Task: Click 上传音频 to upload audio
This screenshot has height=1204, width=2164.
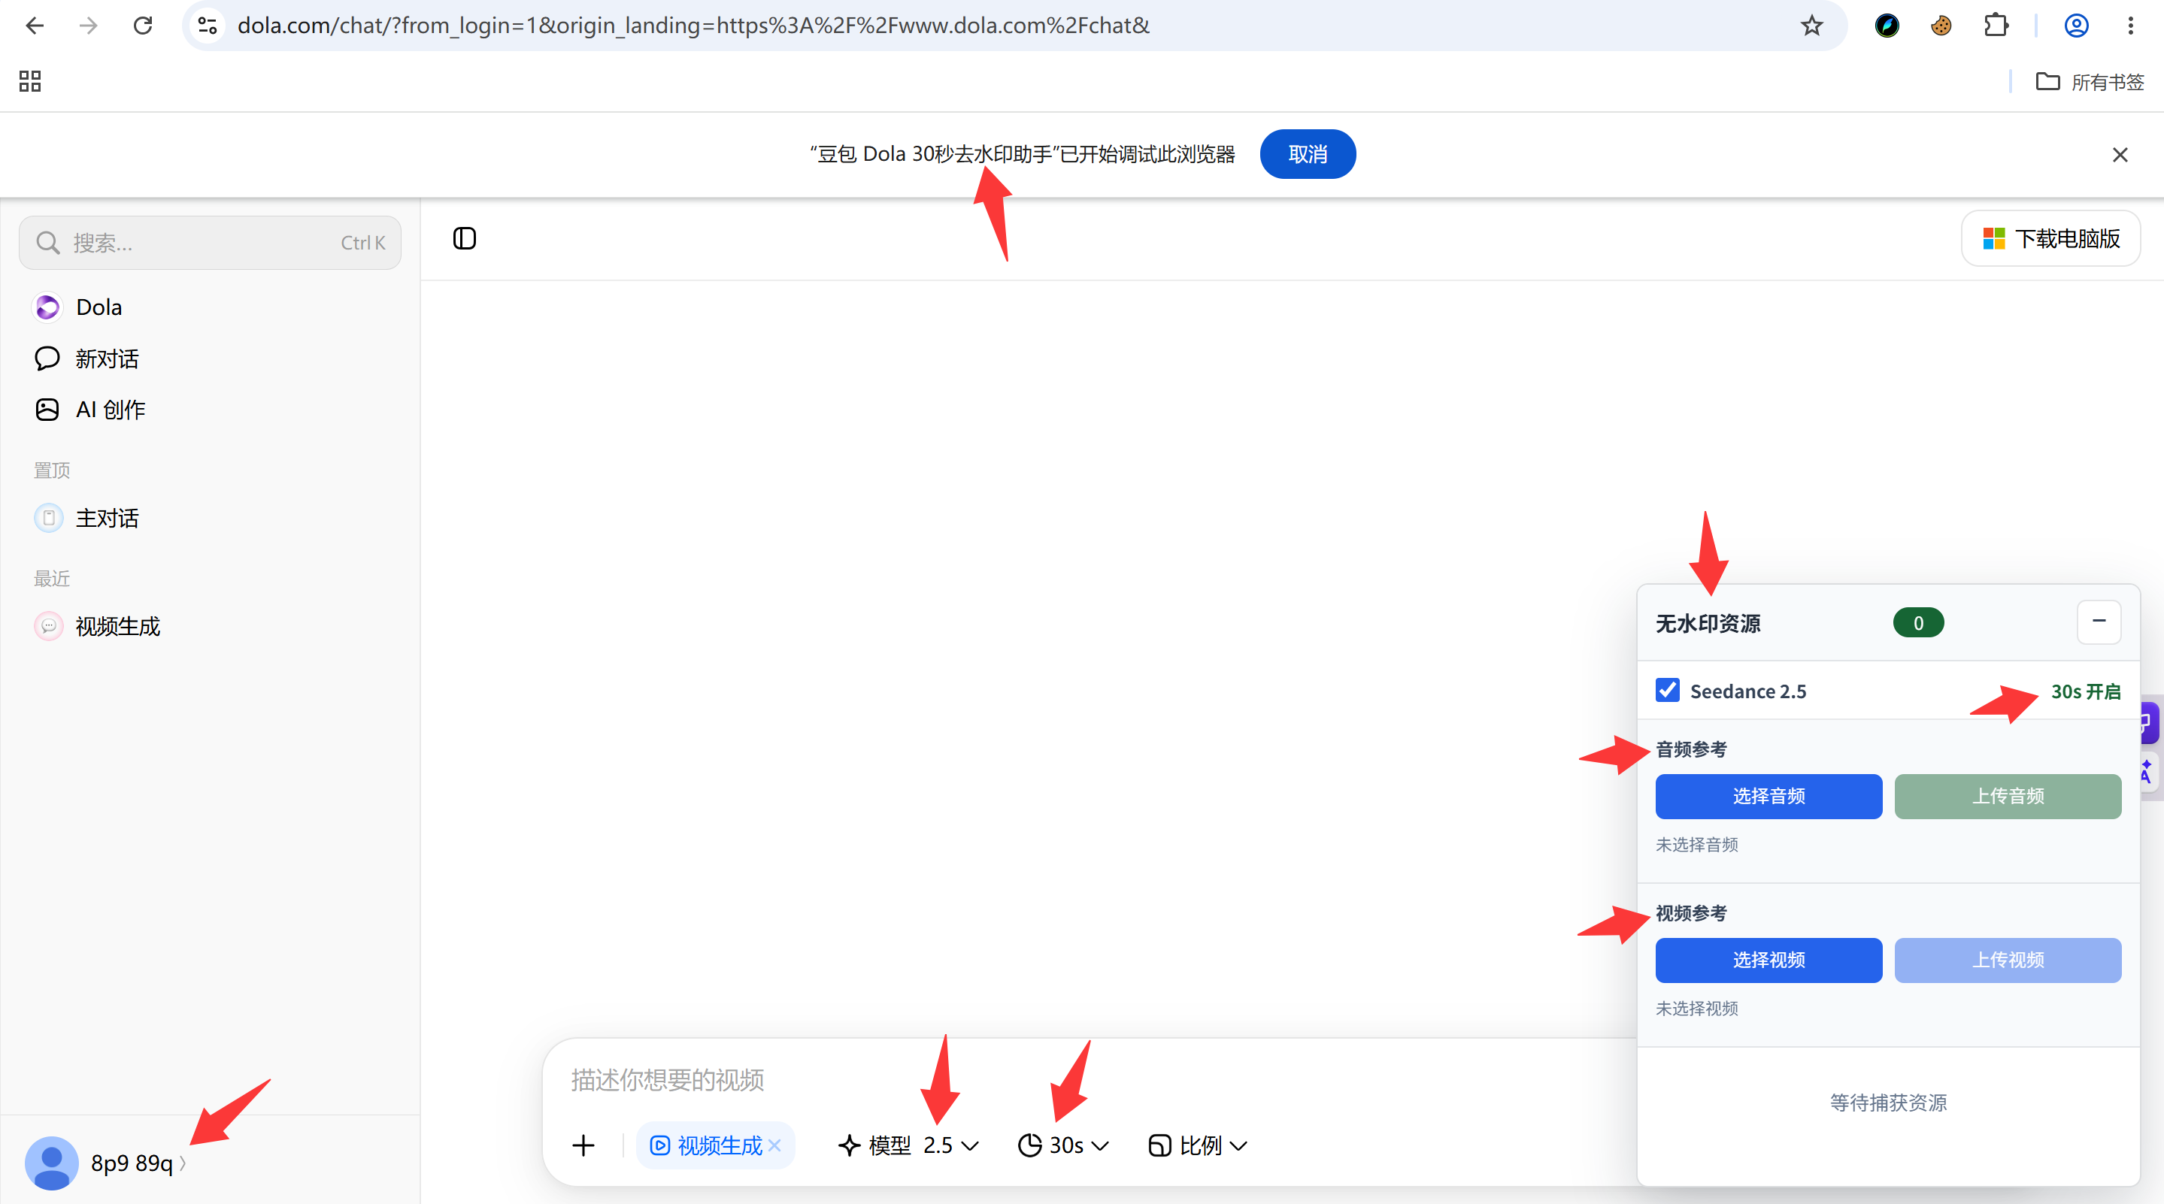Action: coord(2008,796)
